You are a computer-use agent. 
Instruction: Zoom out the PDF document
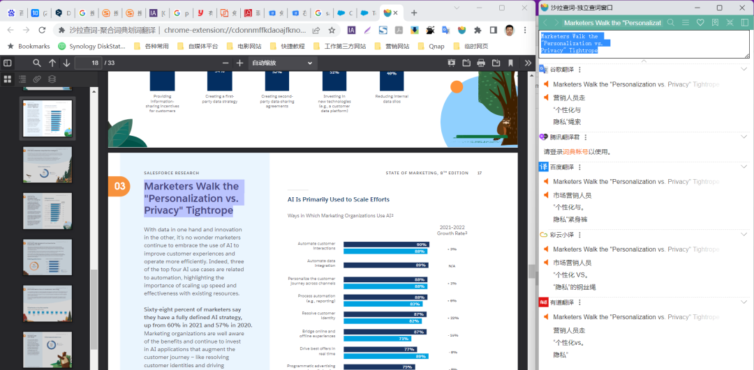pyautogui.click(x=225, y=63)
